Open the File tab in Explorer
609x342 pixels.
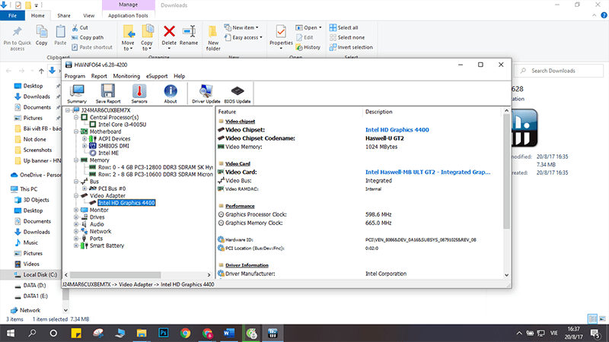coord(12,15)
